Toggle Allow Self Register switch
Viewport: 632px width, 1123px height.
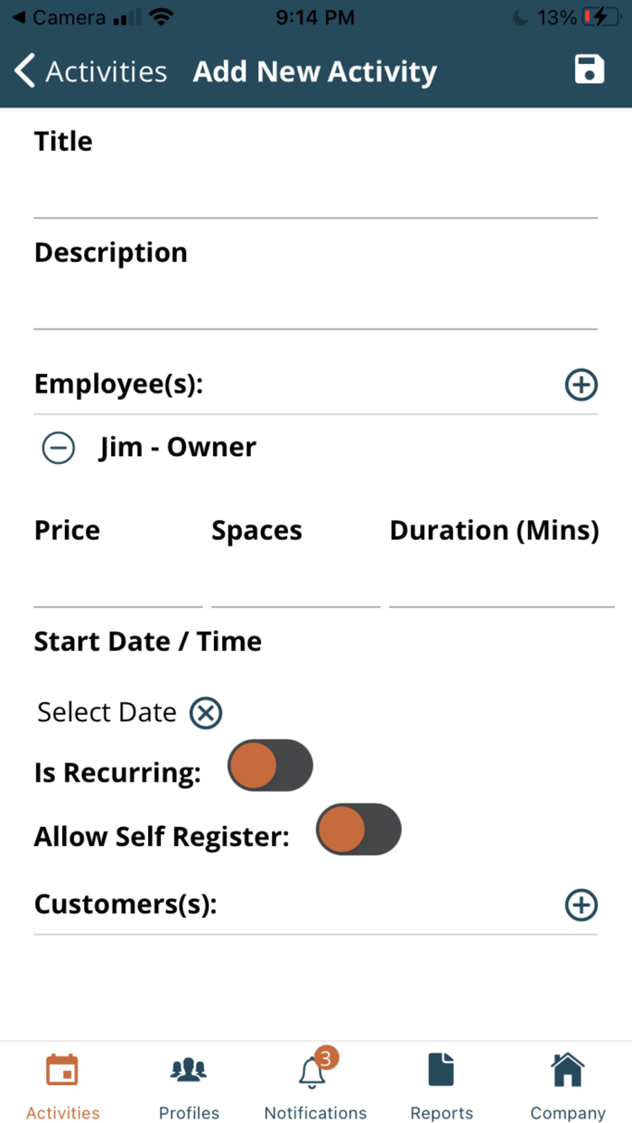click(358, 830)
